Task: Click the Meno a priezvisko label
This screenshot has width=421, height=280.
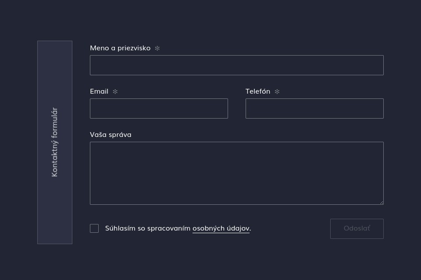Action: (x=120, y=48)
